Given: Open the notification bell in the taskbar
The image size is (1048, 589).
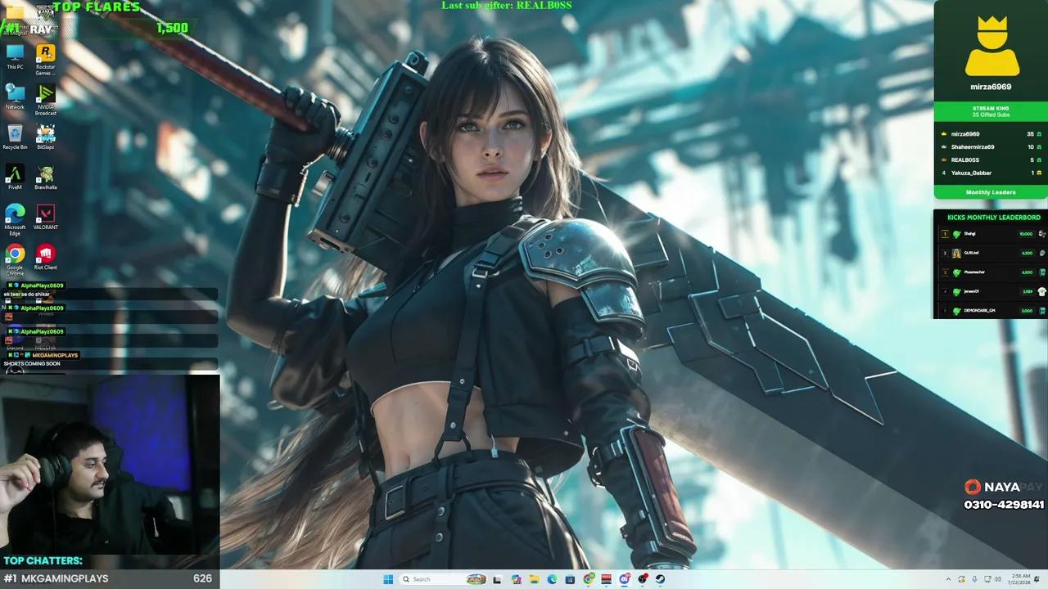Looking at the screenshot, I should point(1037,579).
